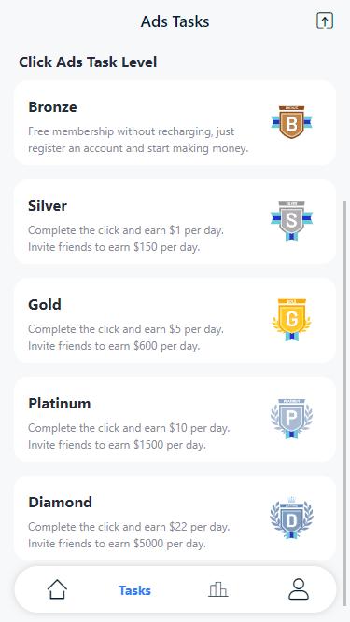Click the vertical scrollbar on right edge
This screenshot has height=622, width=350.
344,403
